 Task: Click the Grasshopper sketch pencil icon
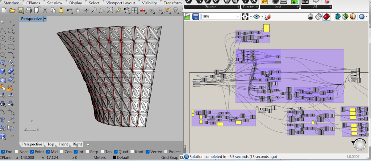point(268,17)
